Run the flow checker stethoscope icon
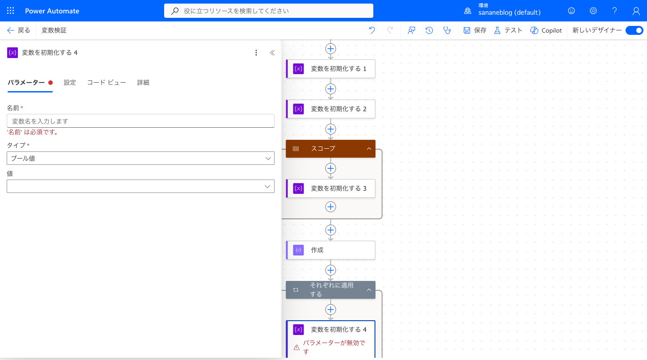Screen dimensions: 647x360 tap(447, 30)
